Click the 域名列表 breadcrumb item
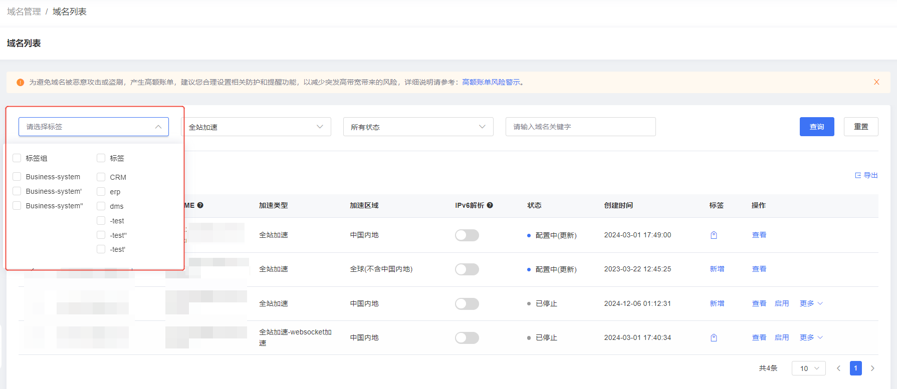Viewport: 897px width, 389px height. point(70,12)
